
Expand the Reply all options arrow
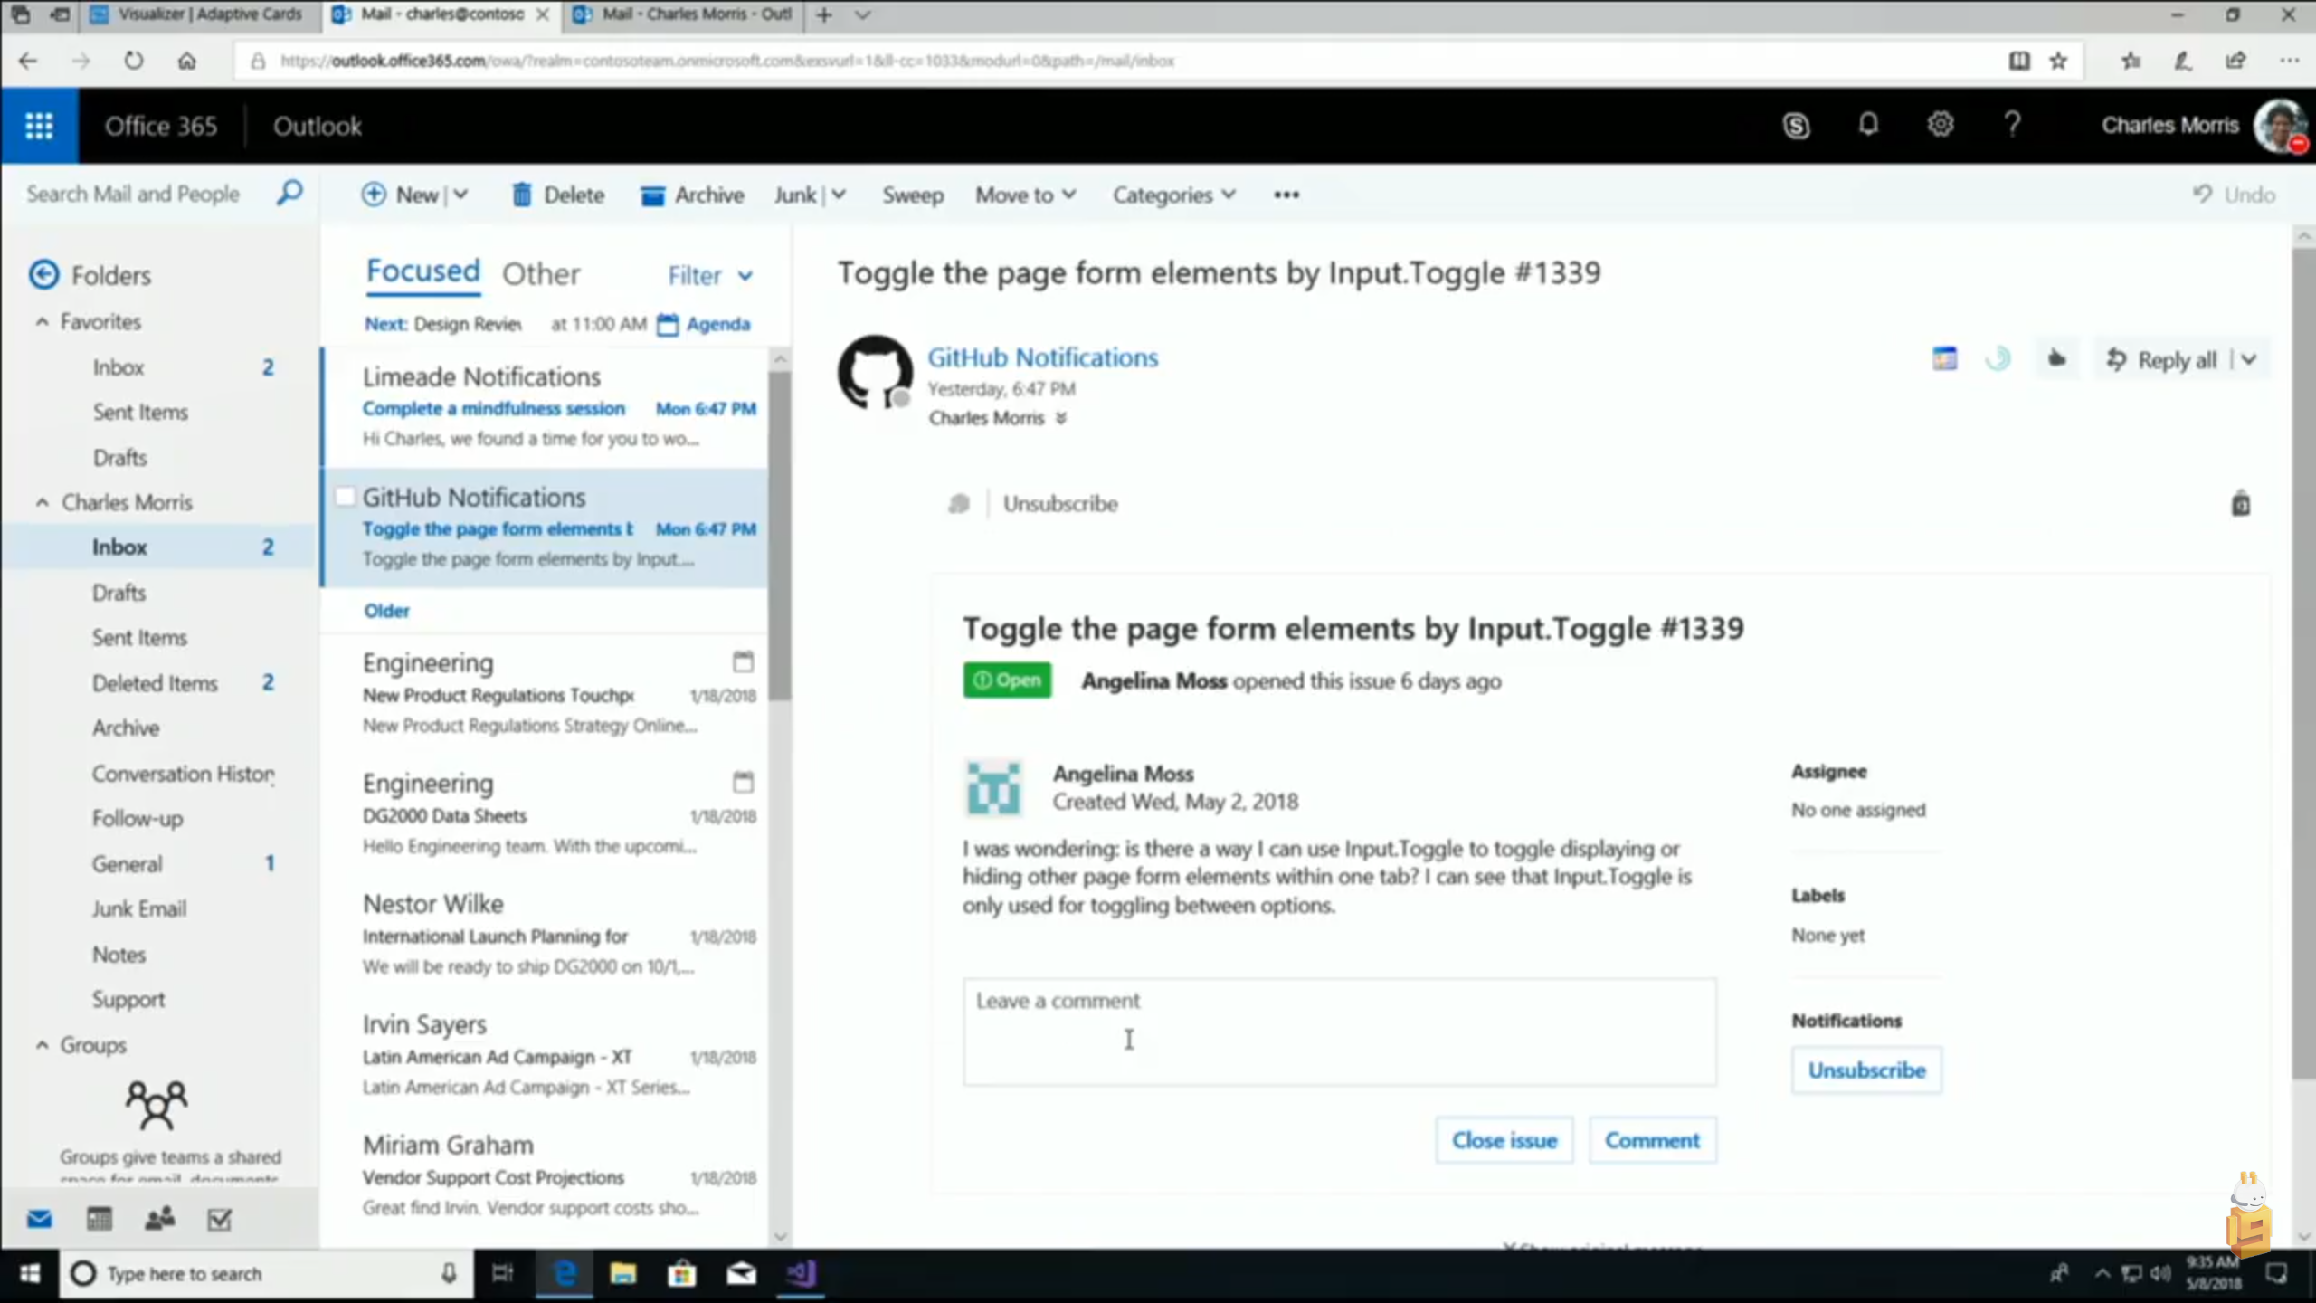click(x=2249, y=359)
